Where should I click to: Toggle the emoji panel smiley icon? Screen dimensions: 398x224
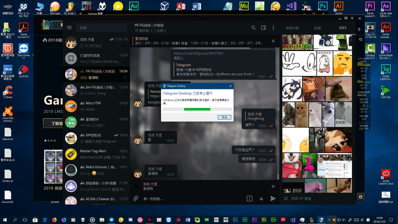click(x=261, y=198)
